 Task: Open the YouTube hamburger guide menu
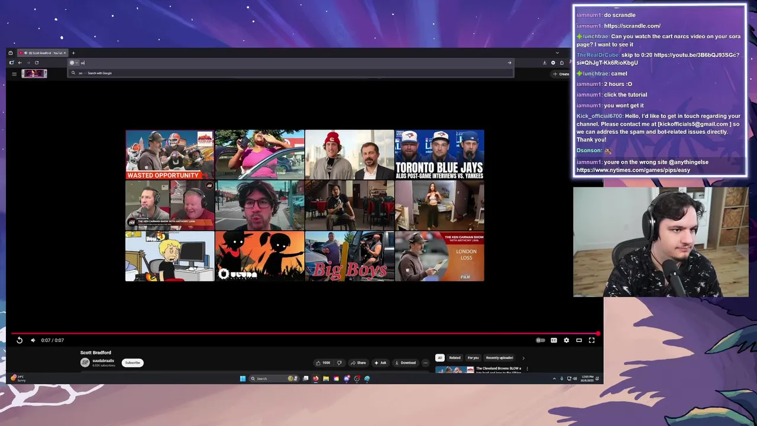tap(14, 74)
